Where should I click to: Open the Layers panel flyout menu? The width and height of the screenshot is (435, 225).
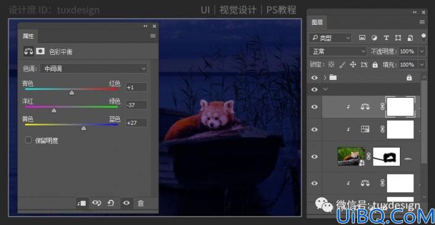[x=422, y=22]
